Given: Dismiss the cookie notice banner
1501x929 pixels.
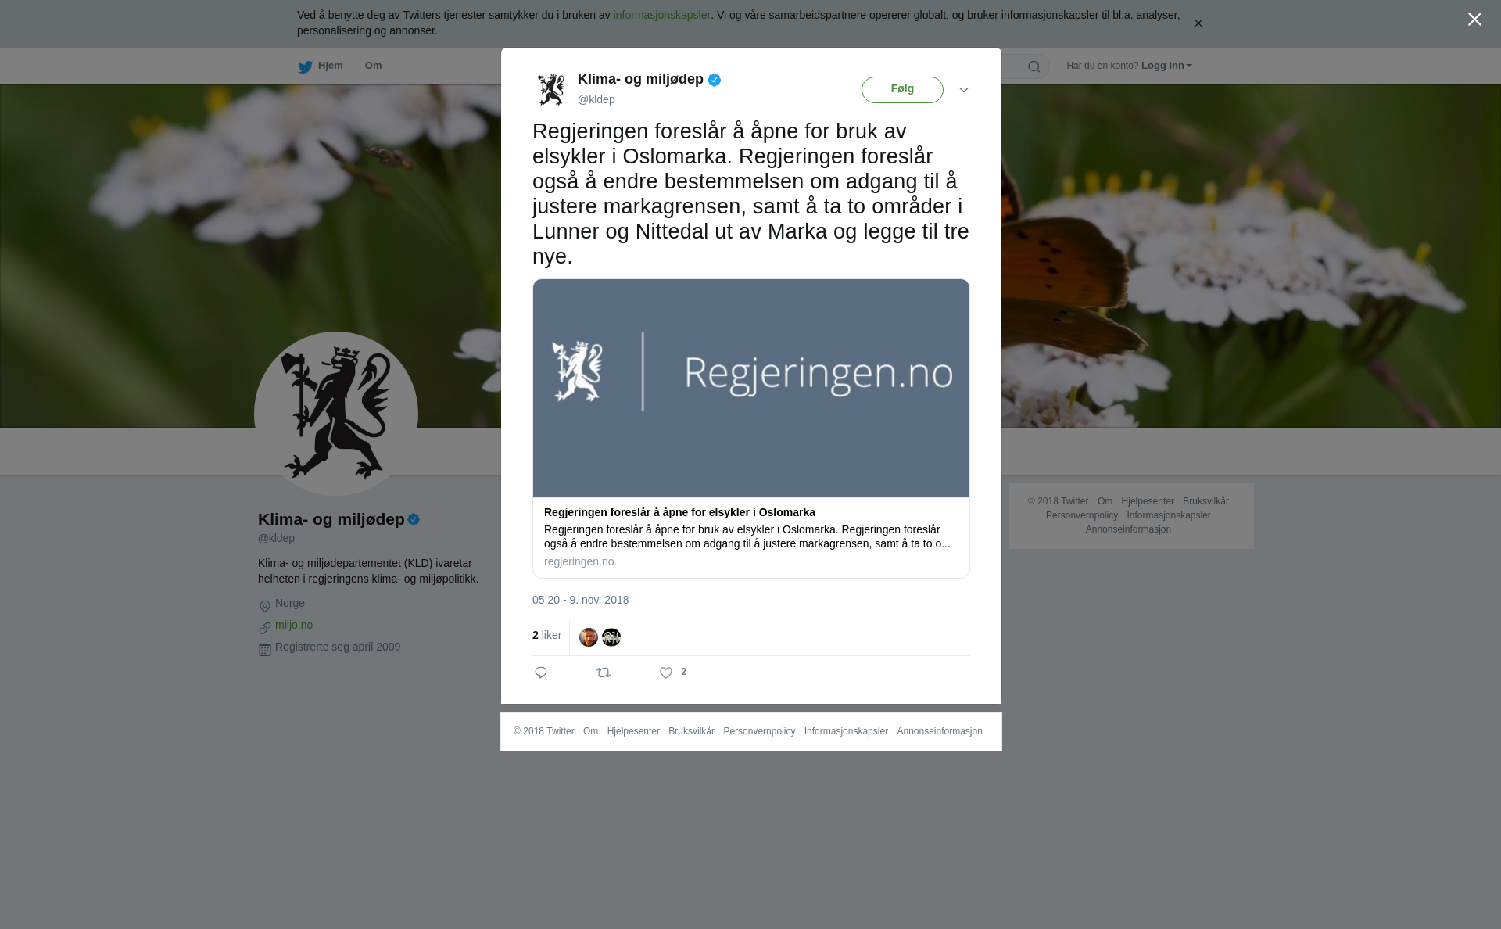Looking at the screenshot, I should (x=1198, y=23).
